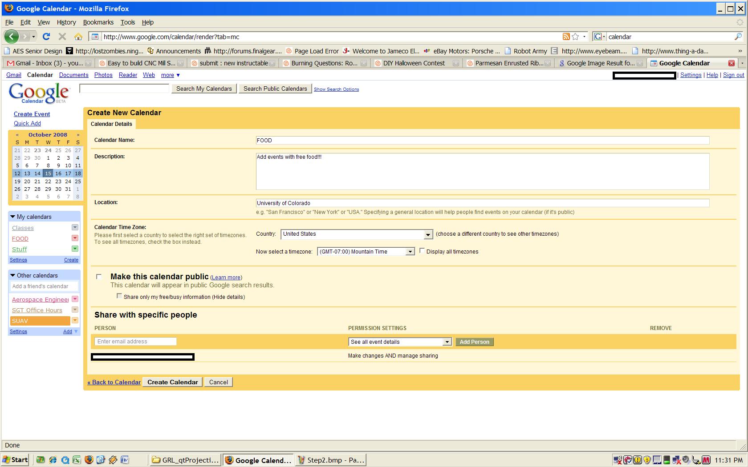Image resolution: width=748 pixels, height=467 pixels.
Task: Click the yellow security shield tray icon
Action: point(647,460)
